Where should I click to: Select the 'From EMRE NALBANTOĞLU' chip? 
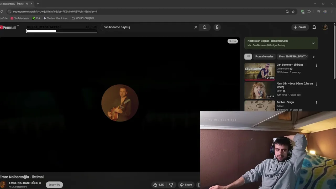[293, 56]
